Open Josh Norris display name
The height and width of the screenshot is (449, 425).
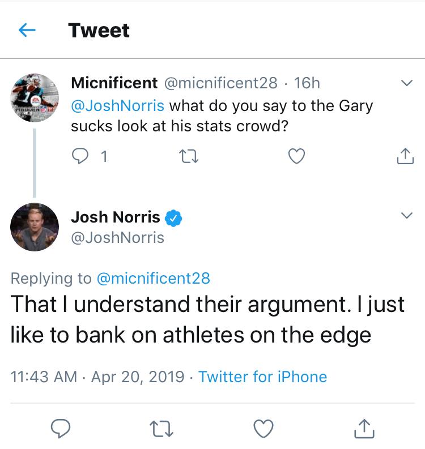(116, 217)
